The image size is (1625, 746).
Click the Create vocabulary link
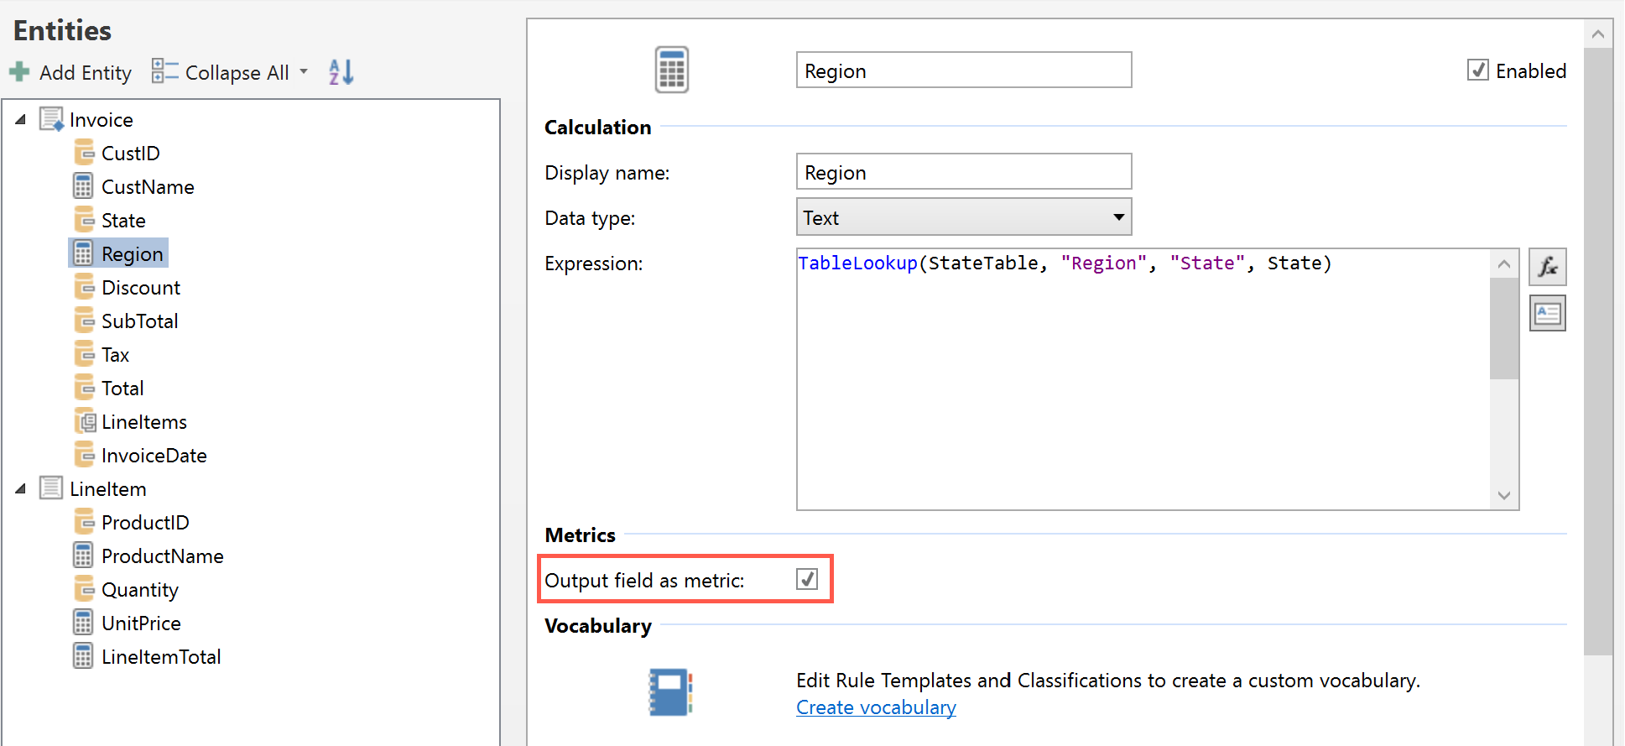coord(876,707)
